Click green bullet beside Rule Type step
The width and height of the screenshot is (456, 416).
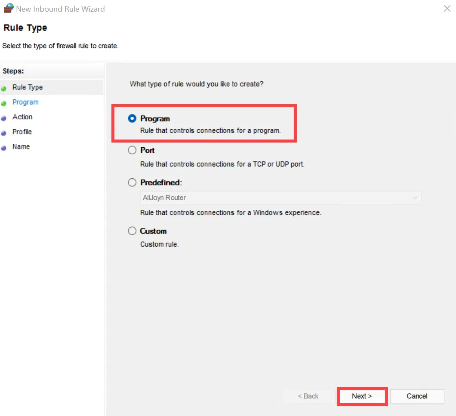[3, 89]
